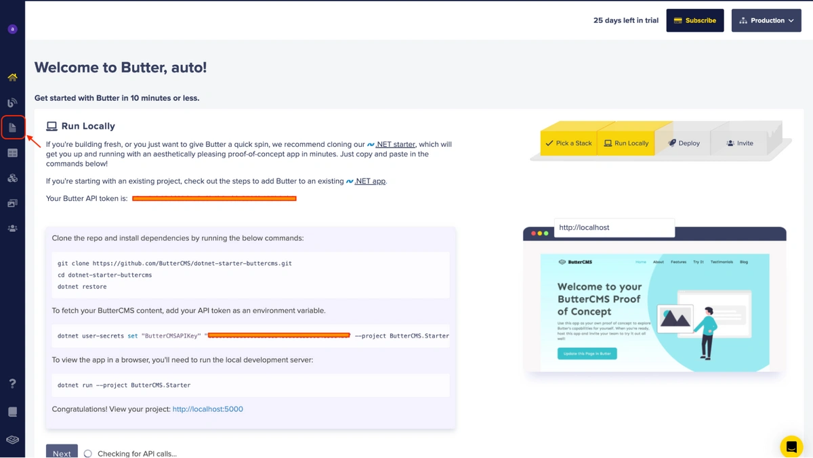Select the Invite step block
The width and height of the screenshot is (813, 458).
[x=739, y=143]
